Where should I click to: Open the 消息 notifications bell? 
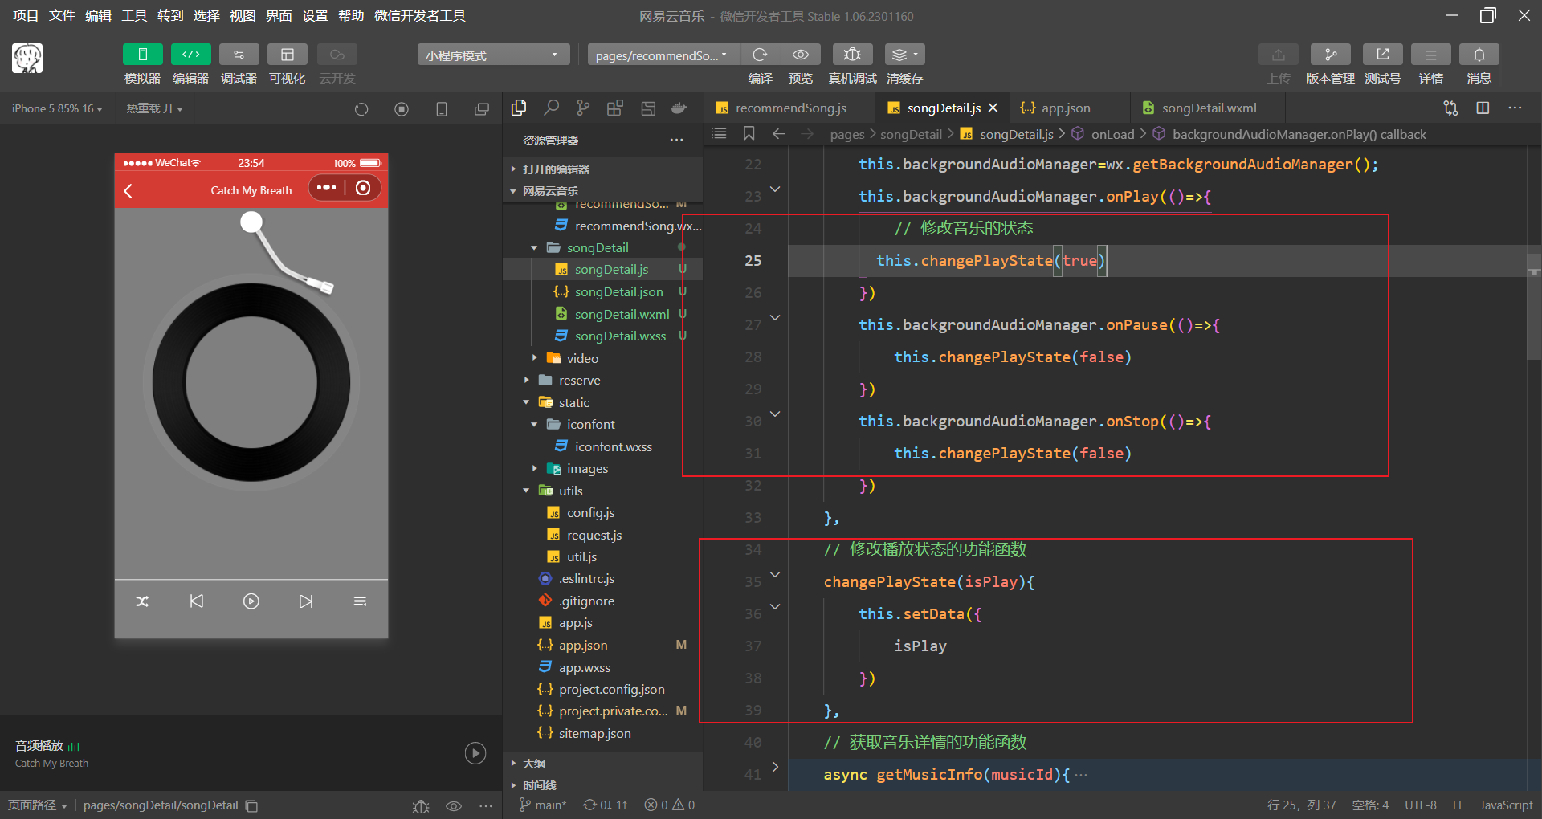[1479, 55]
